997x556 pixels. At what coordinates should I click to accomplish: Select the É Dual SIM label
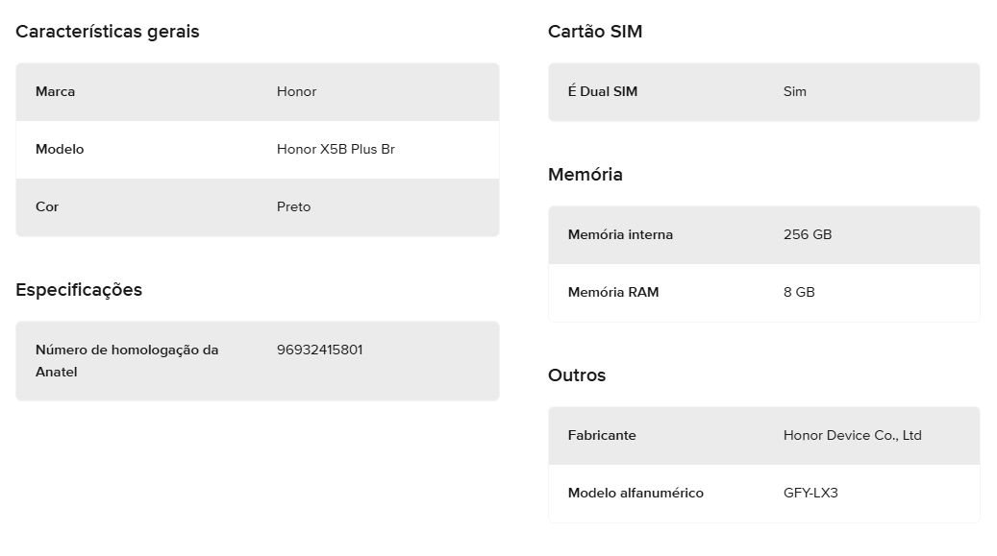point(603,91)
